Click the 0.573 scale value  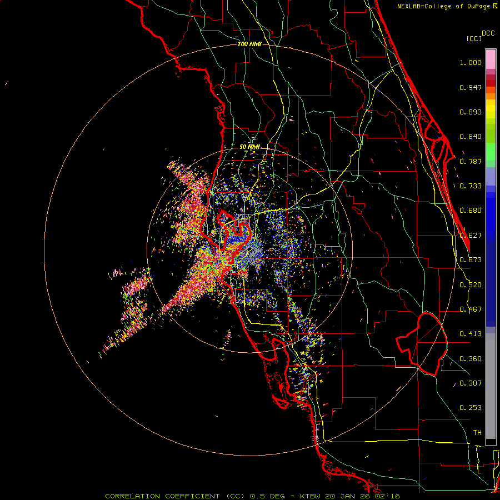tap(471, 260)
